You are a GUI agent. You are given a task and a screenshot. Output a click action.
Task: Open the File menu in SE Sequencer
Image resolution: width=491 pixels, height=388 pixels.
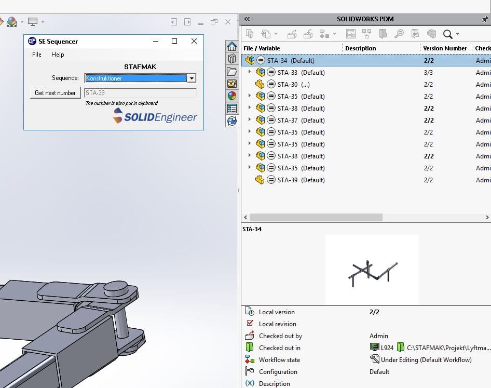point(37,55)
